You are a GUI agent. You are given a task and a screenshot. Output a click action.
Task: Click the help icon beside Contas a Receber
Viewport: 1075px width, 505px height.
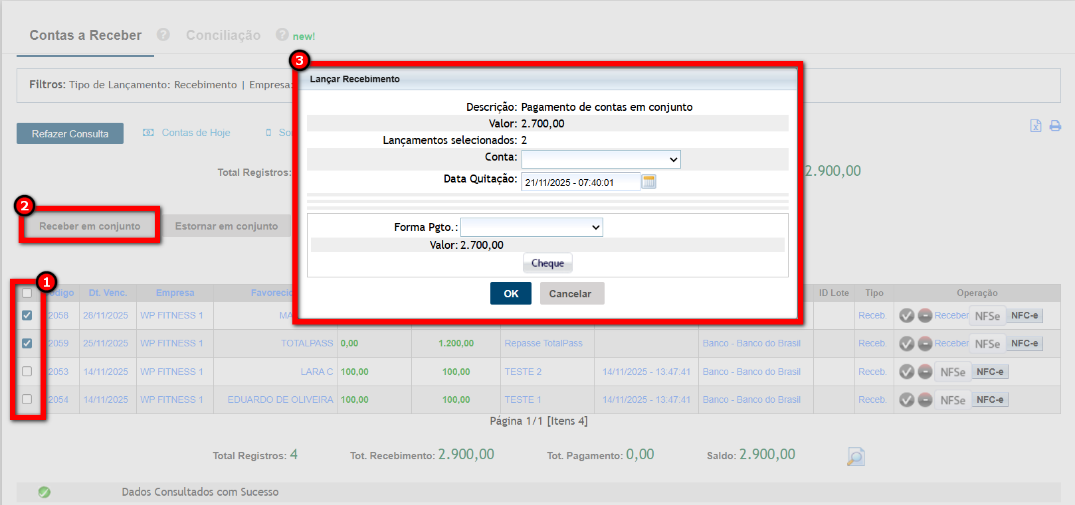(163, 35)
